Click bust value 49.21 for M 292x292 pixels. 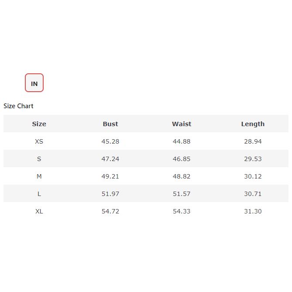(110, 176)
